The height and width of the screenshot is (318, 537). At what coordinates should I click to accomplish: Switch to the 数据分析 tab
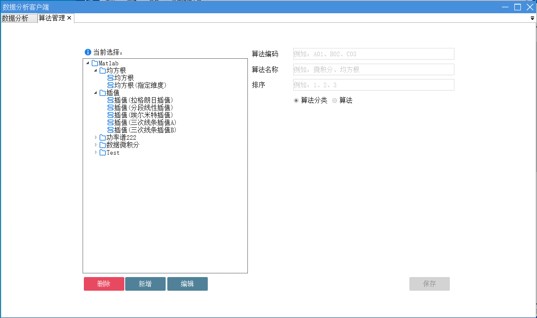pyautogui.click(x=19, y=18)
